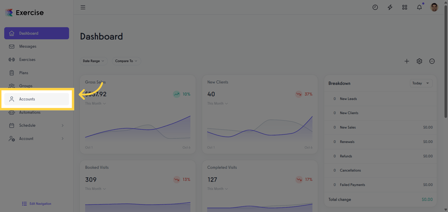Screen dimensions: 448x212
Task: Check notifications via the bell icon
Action: point(419,7)
